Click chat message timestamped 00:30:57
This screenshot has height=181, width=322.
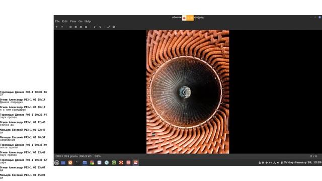click(23, 139)
